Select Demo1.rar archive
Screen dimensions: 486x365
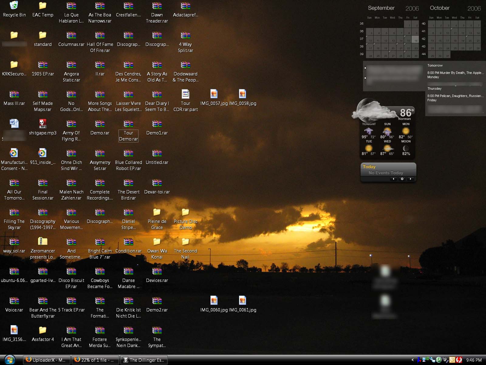pyautogui.click(x=157, y=127)
